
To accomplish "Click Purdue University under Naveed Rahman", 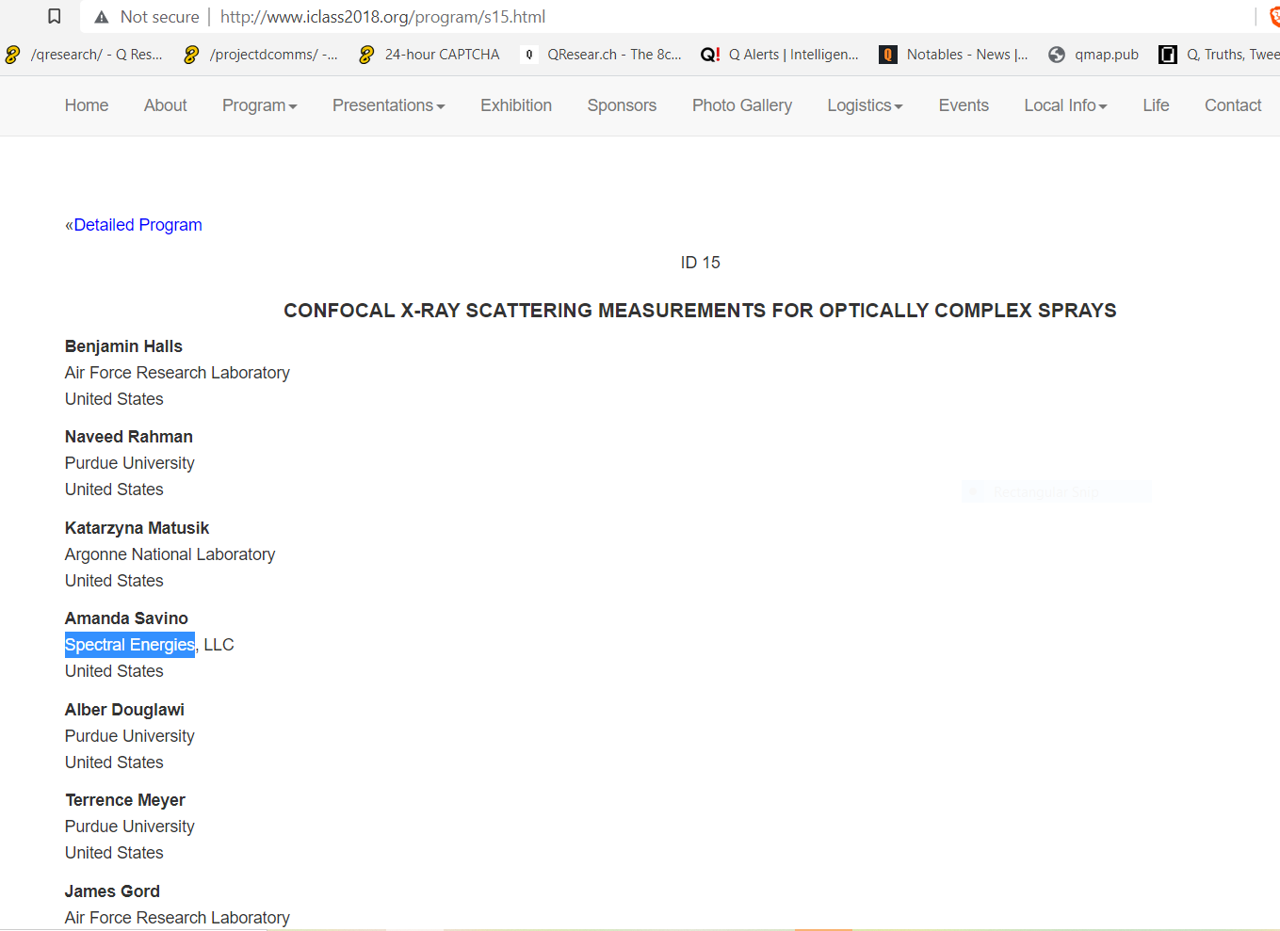I will 130,463.
